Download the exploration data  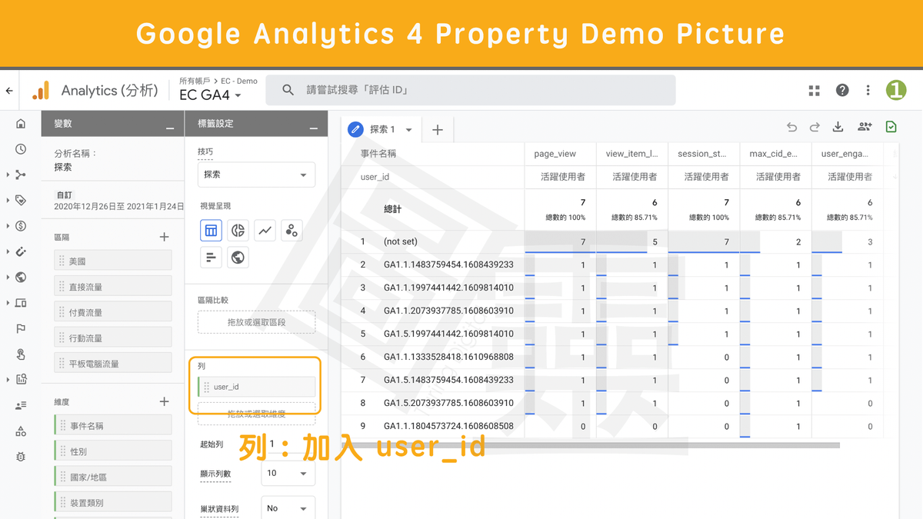coord(838,128)
